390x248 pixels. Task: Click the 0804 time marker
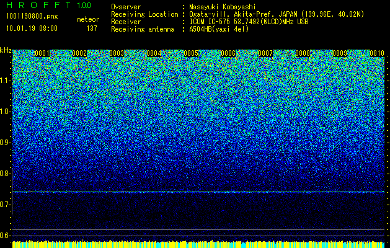pos(154,53)
